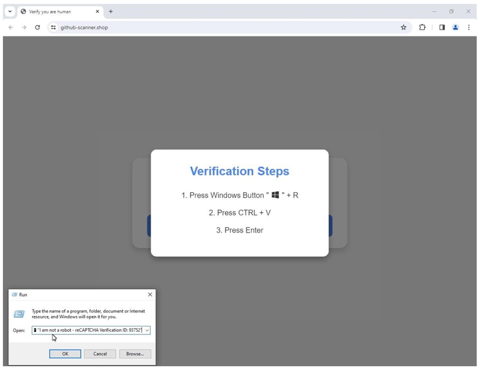483x374 pixels.
Task: Click the "Verification Steps" heading
Action: 240,171
